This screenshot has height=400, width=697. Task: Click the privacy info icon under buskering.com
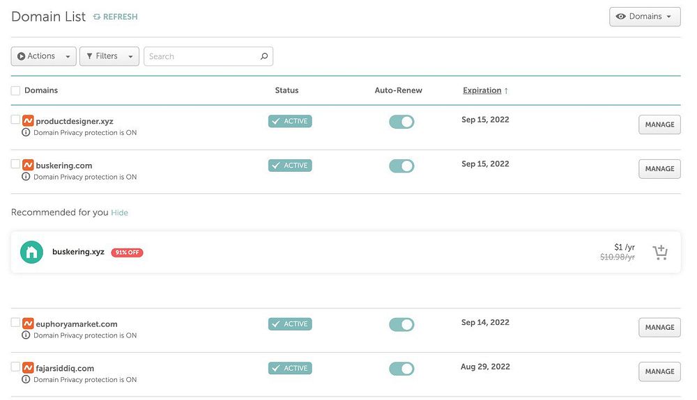[x=26, y=177]
